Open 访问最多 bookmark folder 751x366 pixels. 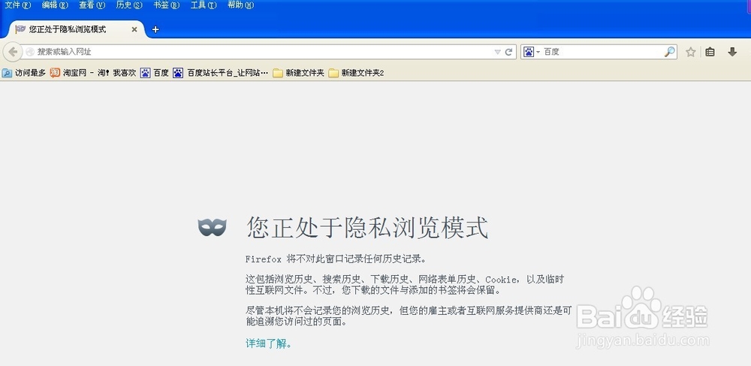click(24, 73)
